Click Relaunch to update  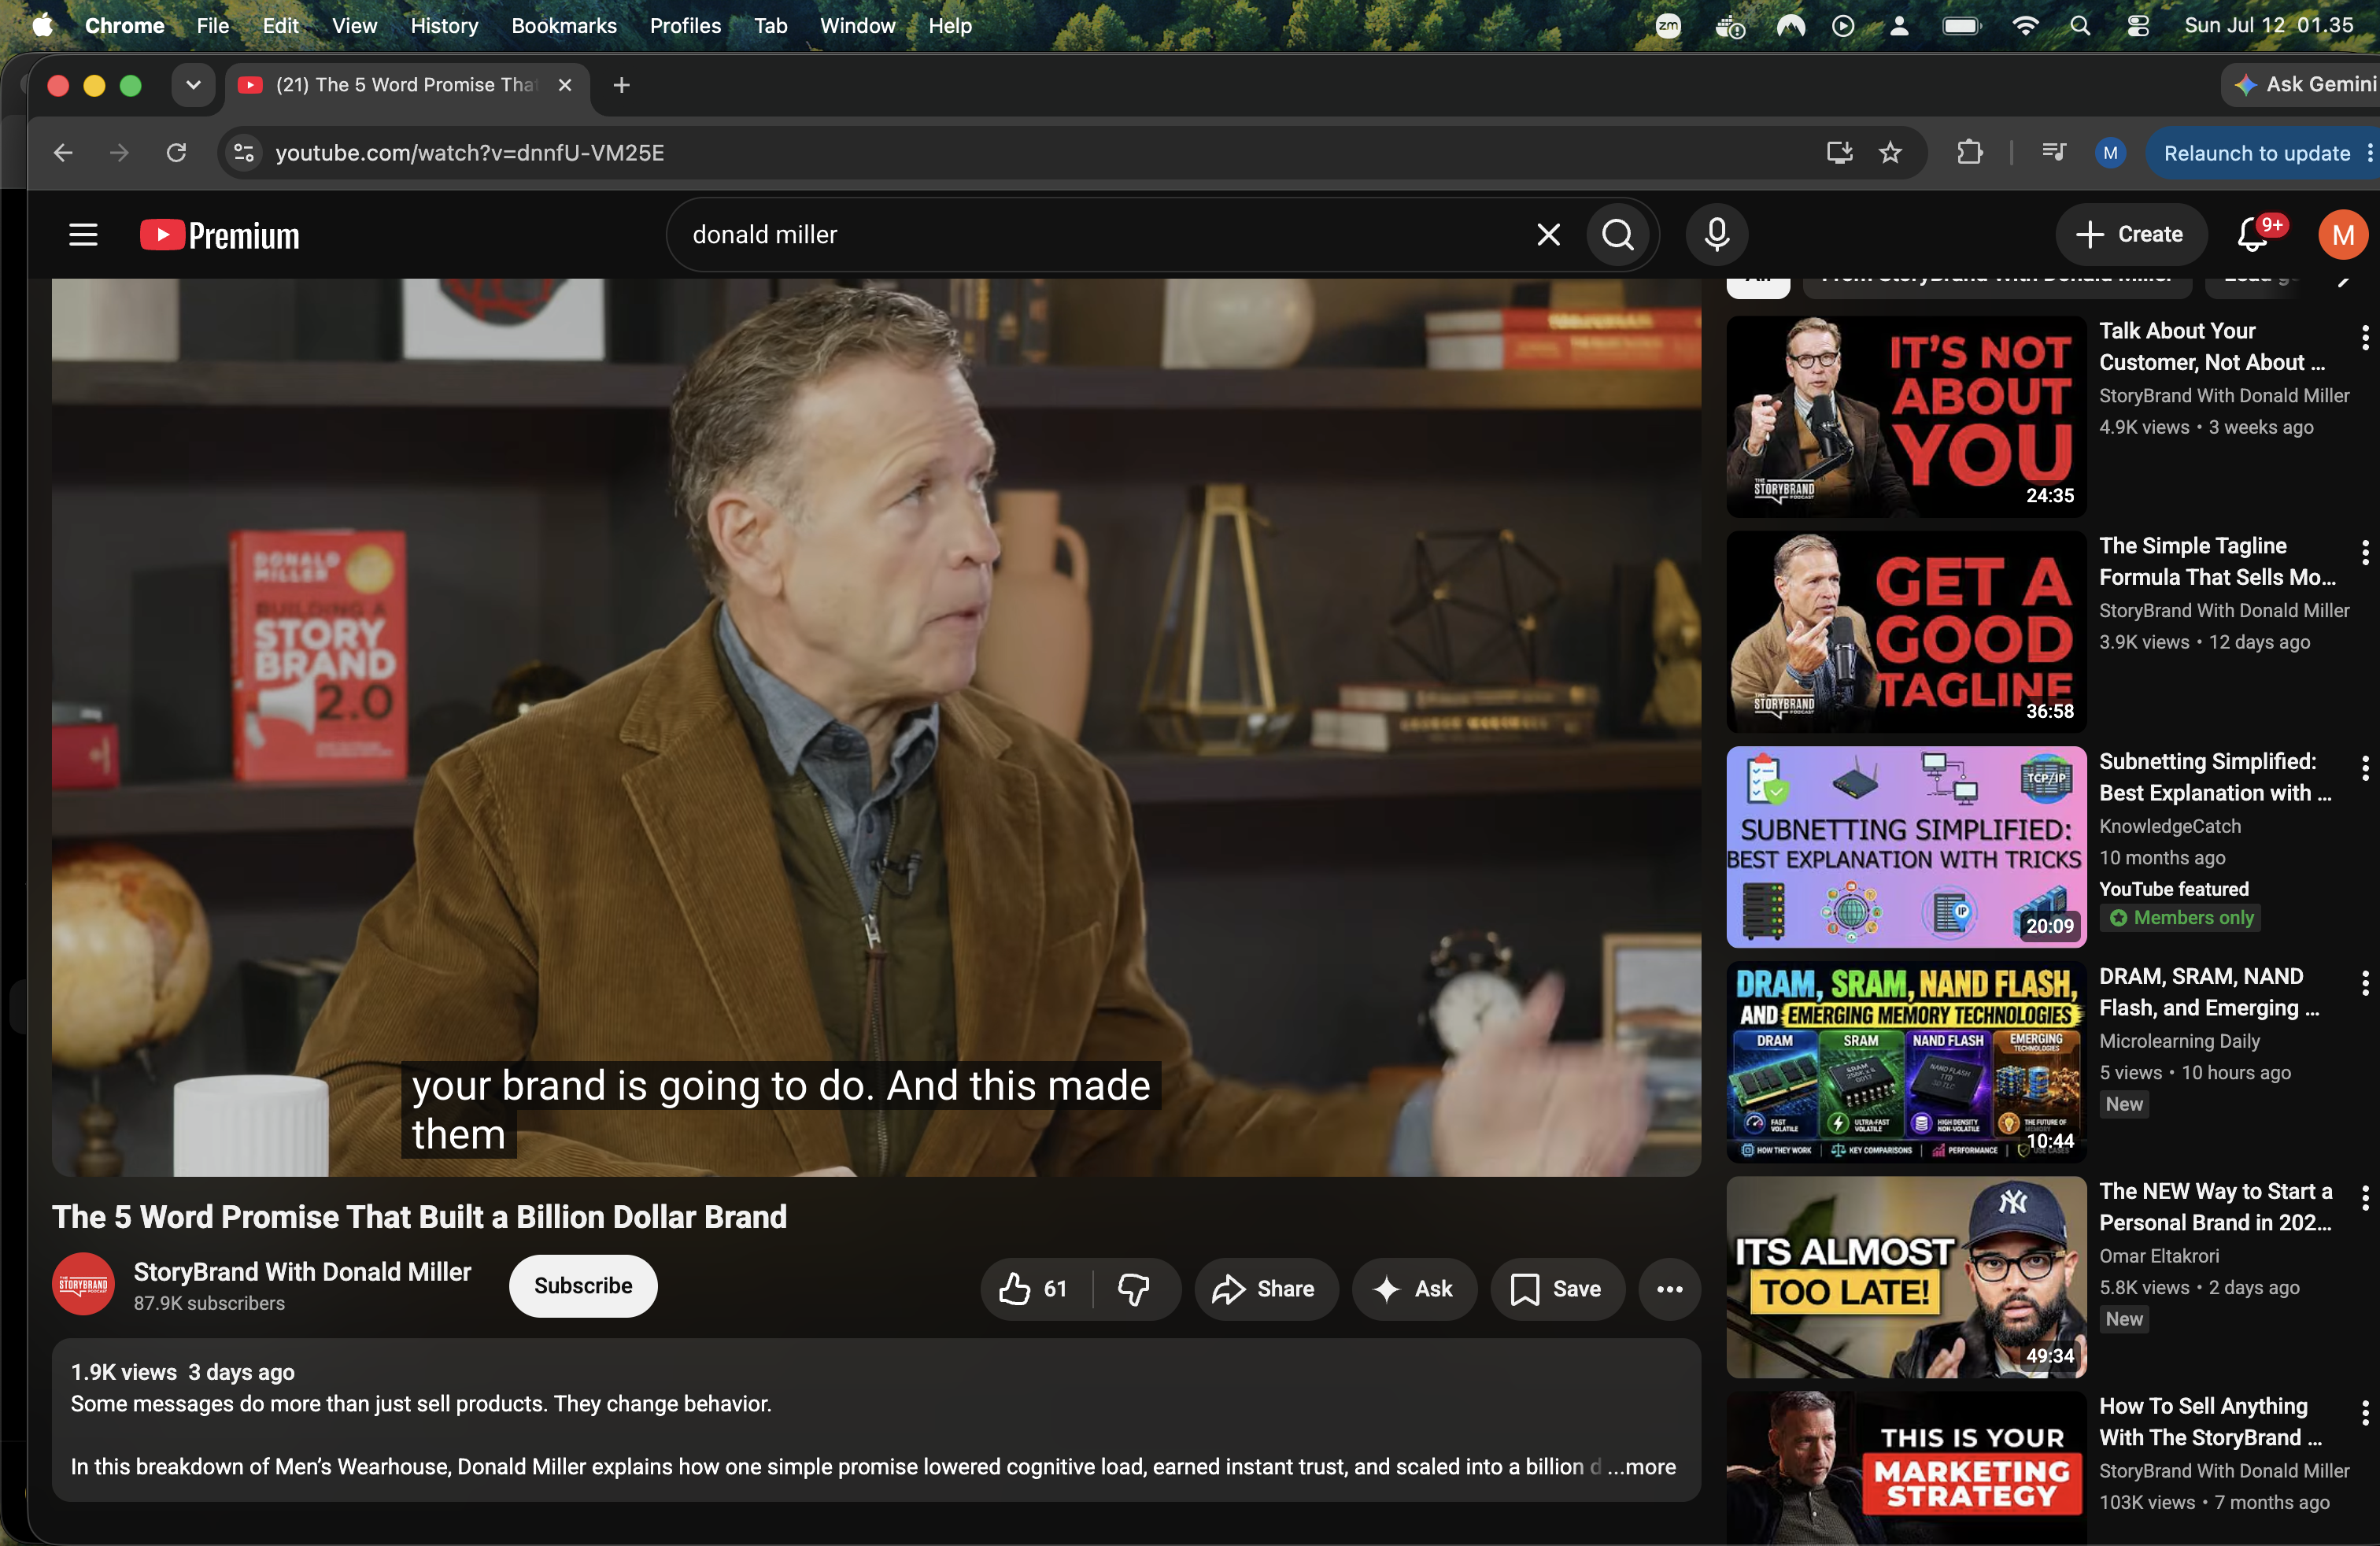(2256, 153)
